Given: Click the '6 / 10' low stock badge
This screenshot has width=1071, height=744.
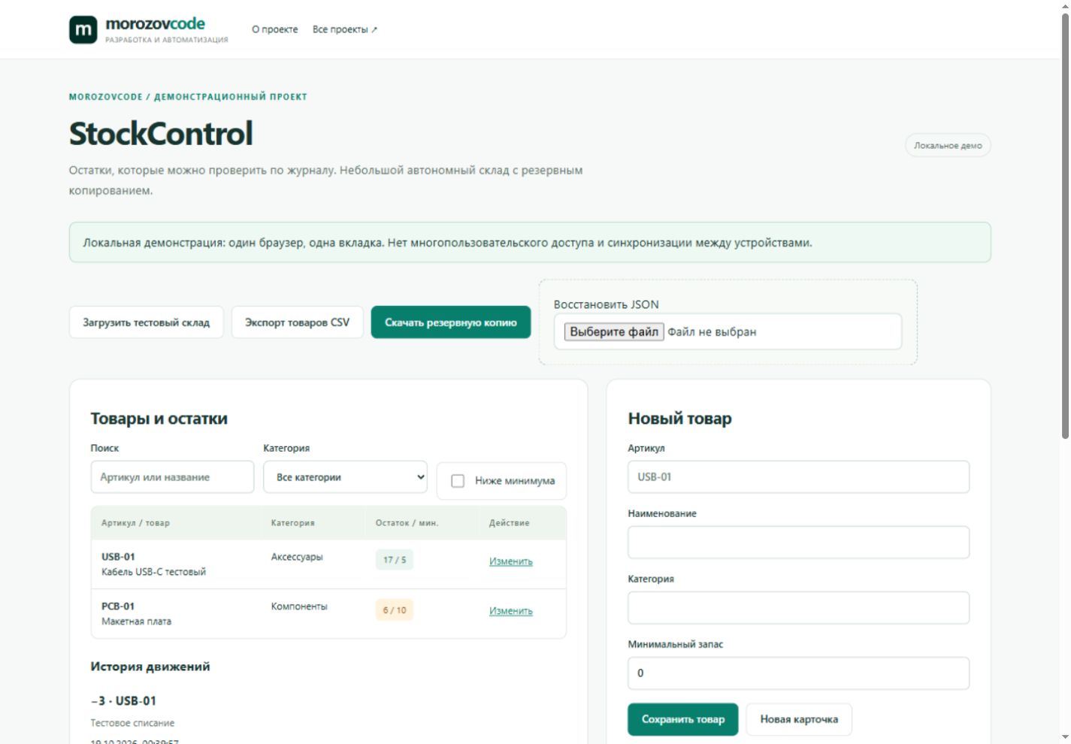Looking at the screenshot, I should pos(395,610).
